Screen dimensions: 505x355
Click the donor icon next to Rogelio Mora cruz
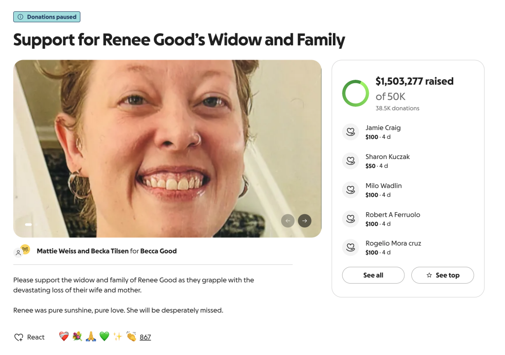(351, 248)
